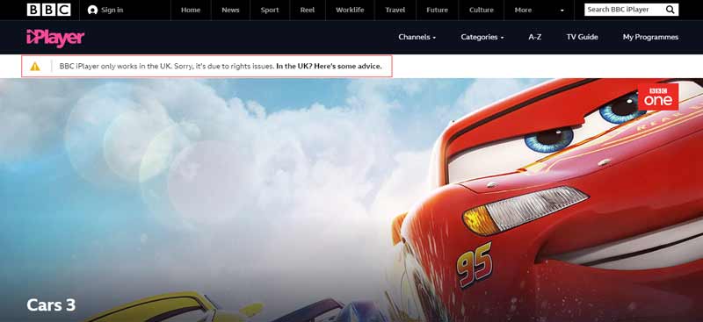Open the A-Z programme listing

click(535, 37)
